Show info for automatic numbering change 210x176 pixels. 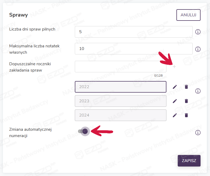tap(198, 133)
